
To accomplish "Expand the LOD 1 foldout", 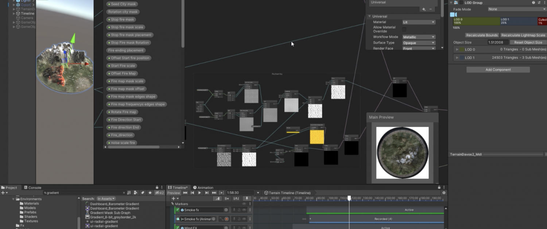I will point(457,58).
